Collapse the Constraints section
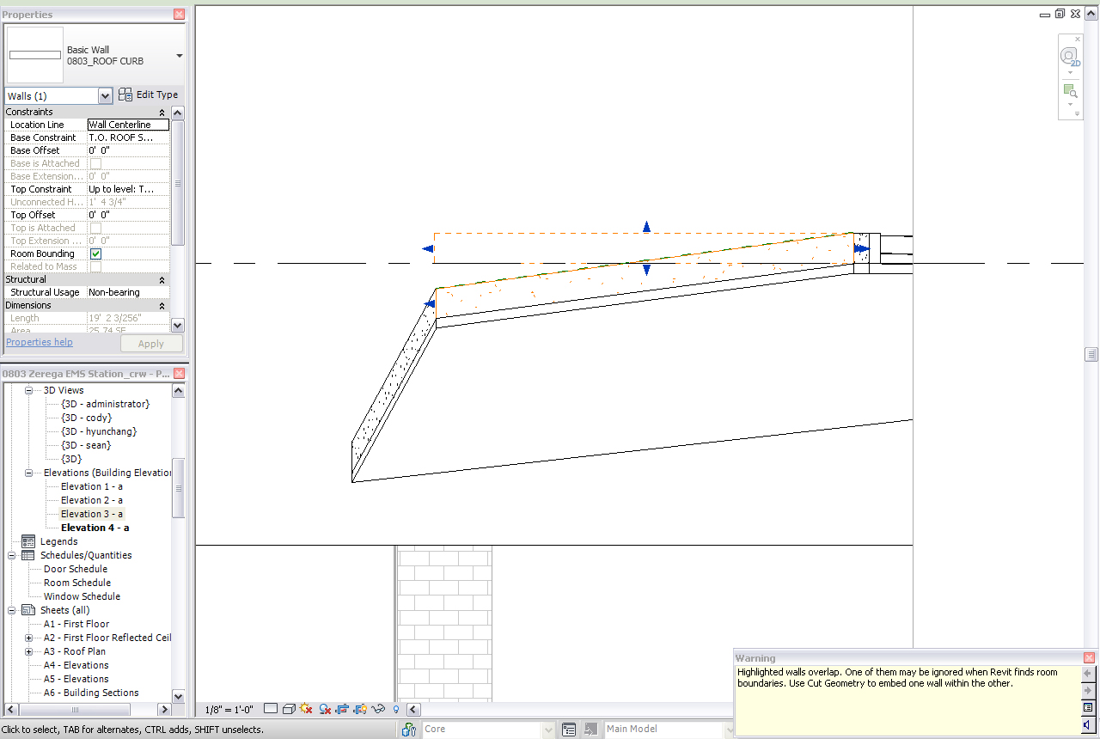 point(162,113)
